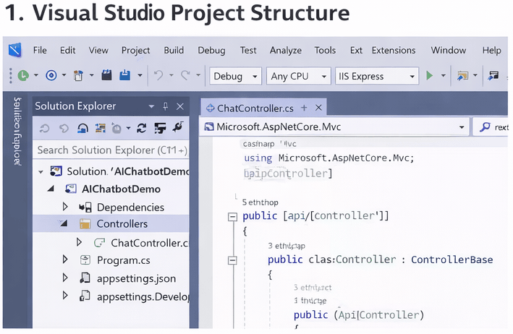Collapse the Controllers folder

tap(63, 223)
